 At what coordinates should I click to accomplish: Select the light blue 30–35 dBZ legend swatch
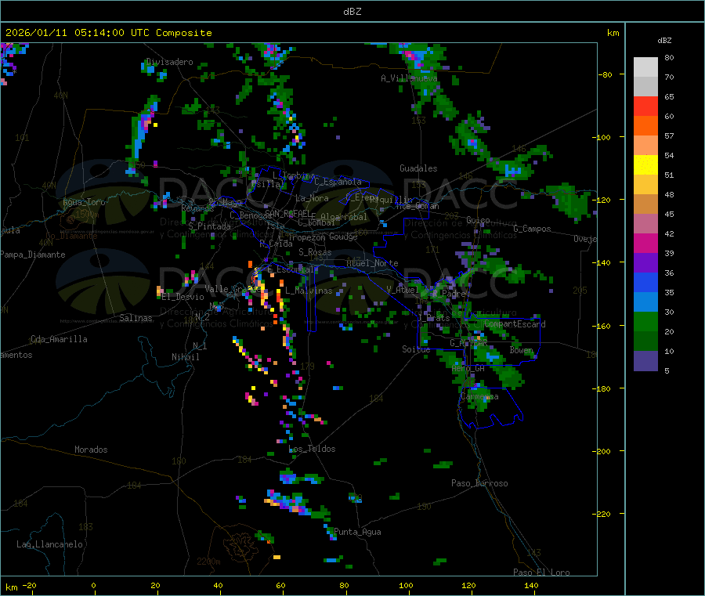point(645,302)
